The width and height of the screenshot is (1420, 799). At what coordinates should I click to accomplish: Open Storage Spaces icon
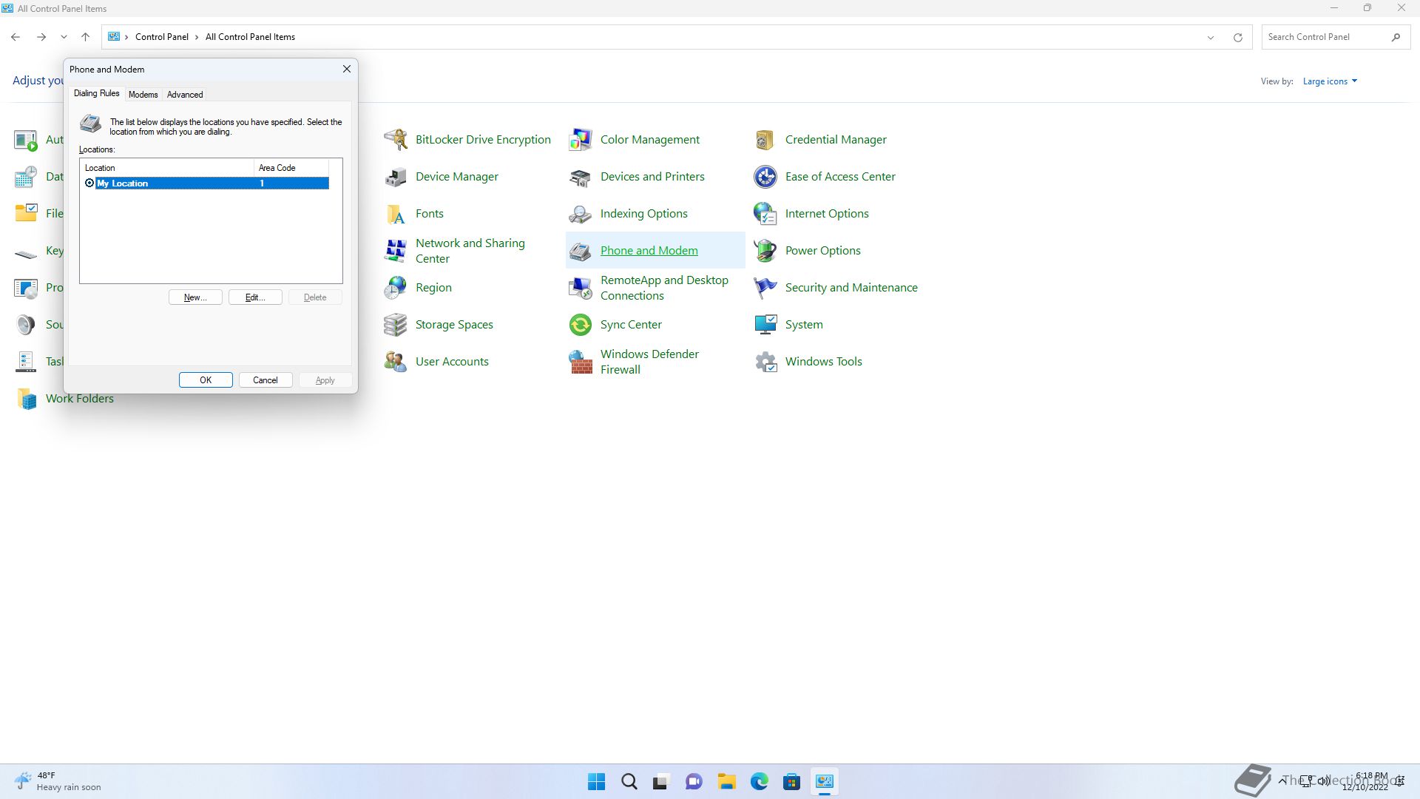396,324
